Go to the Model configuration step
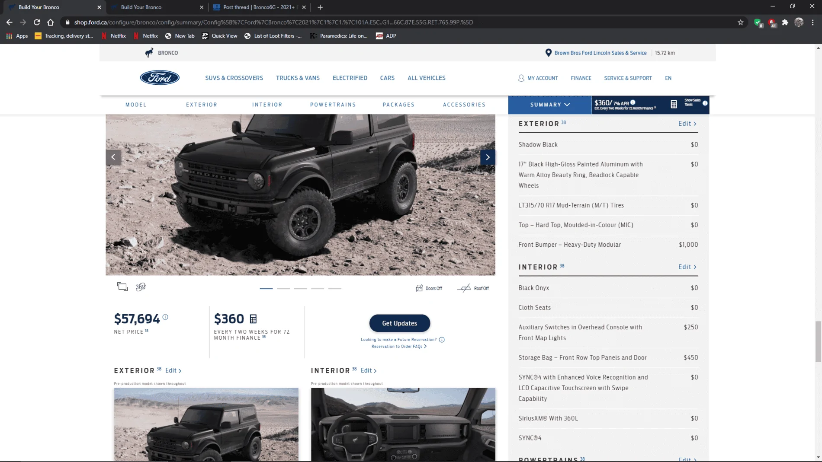Screen dimensions: 822x462 pos(136,105)
